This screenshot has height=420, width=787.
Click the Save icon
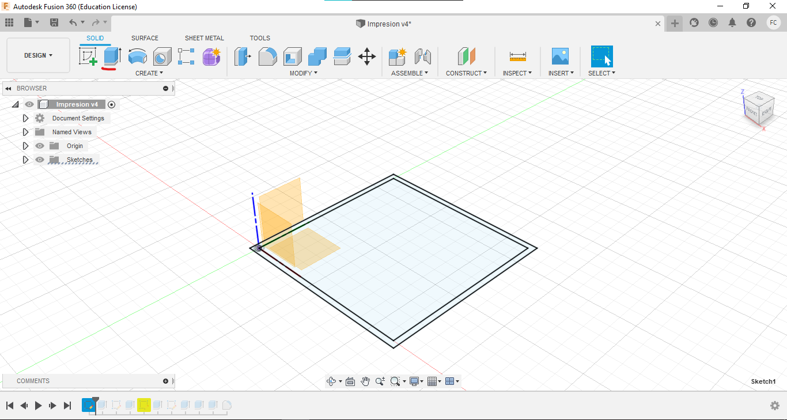click(54, 22)
